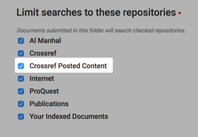Click the Crossref Posted Content label text
Viewport: 198px width, 137px height.
pos(68,66)
